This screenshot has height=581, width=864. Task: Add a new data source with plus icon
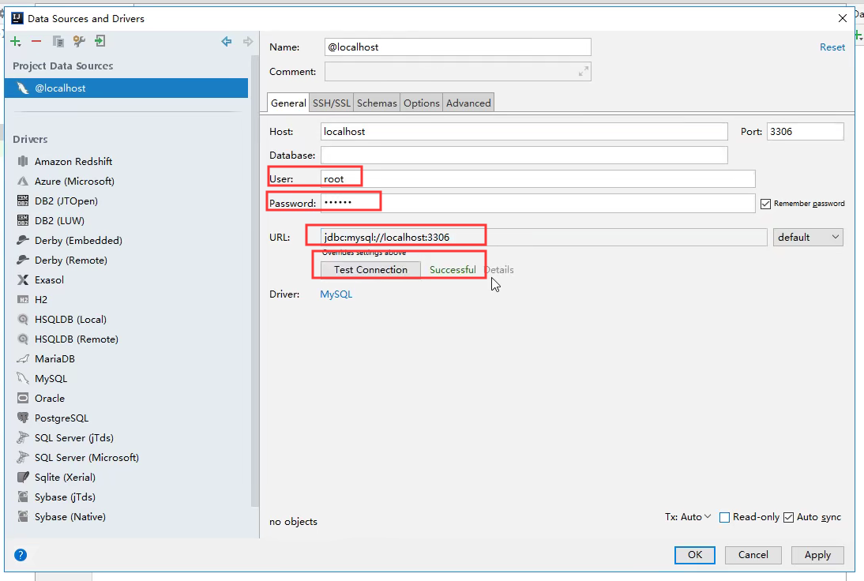pyautogui.click(x=16, y=41)
